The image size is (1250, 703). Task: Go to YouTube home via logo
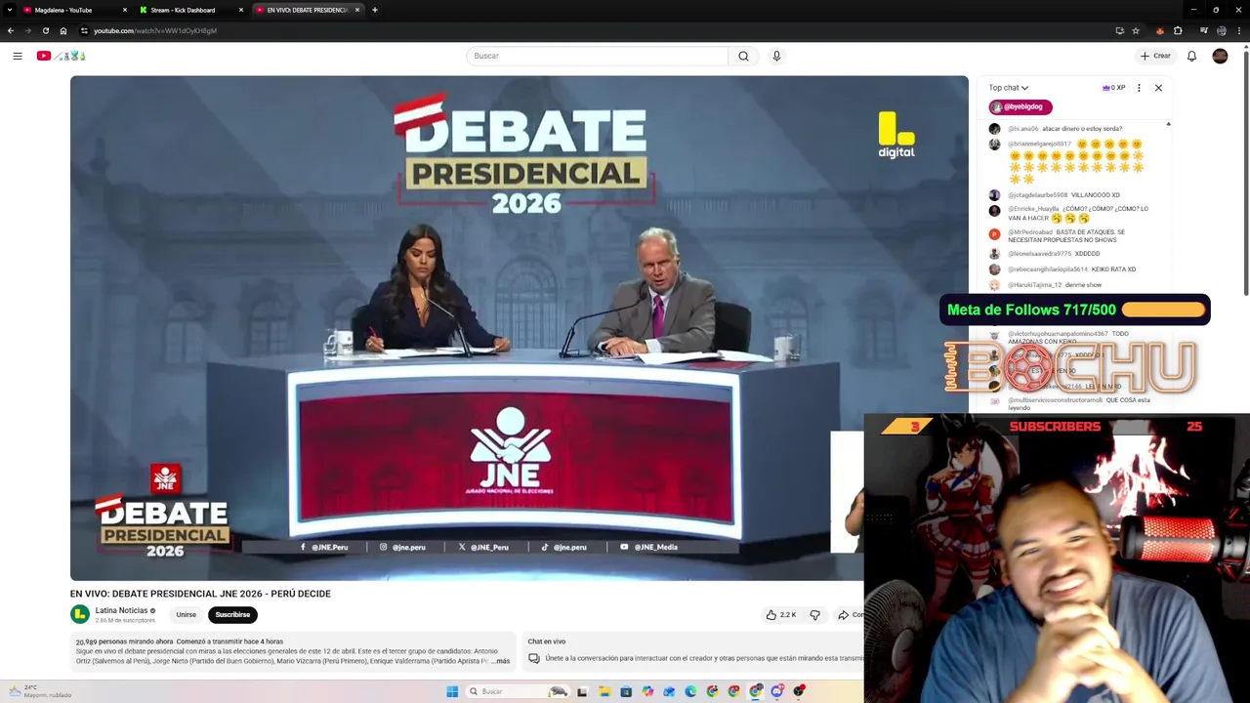(62, 56)
